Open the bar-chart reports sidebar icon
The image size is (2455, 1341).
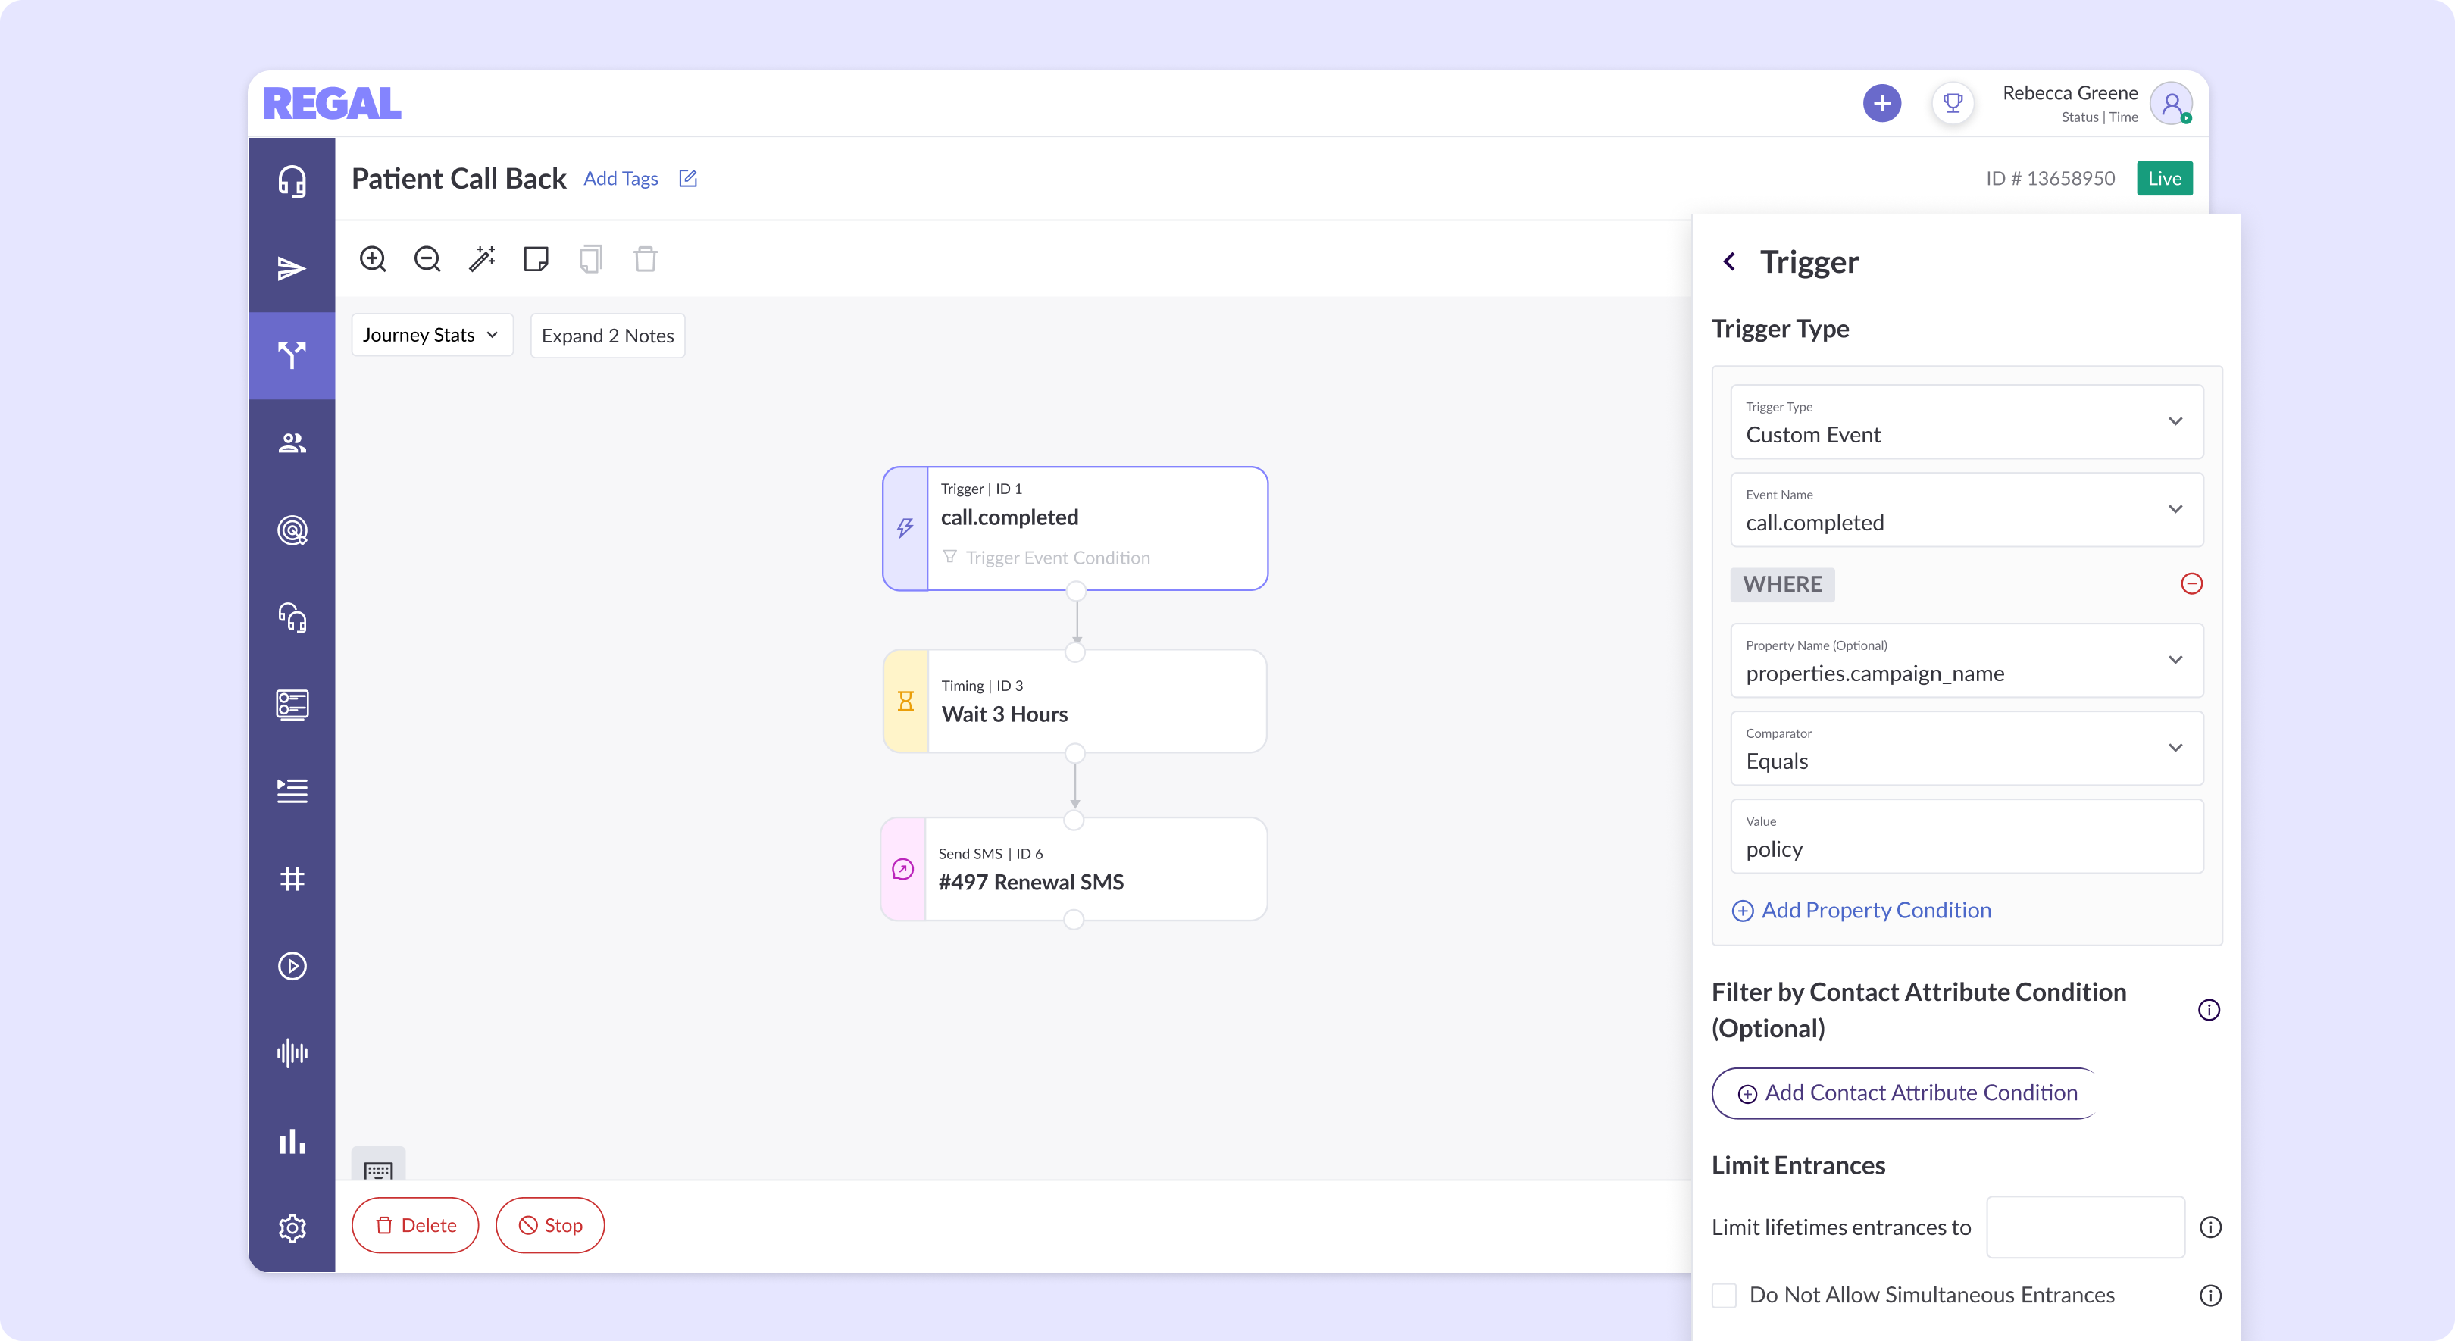[292, 1141]
